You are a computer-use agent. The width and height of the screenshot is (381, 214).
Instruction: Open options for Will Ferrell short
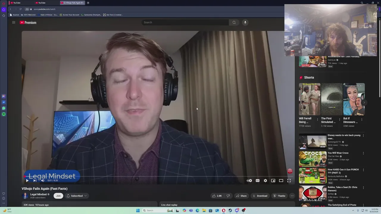click(317, 119)
